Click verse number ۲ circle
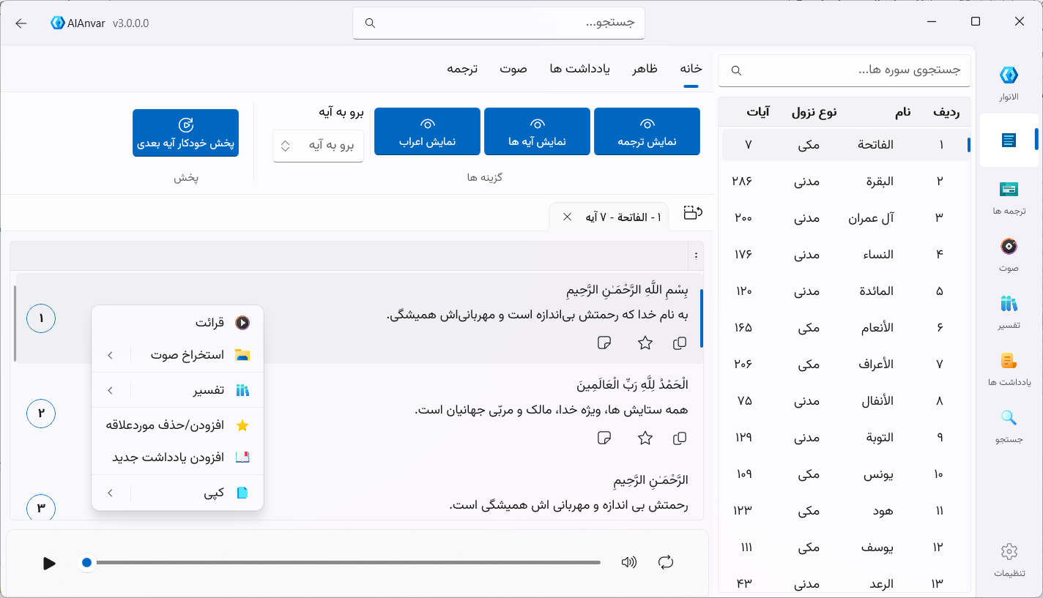Image resolution: width=1043 pixels, height=598 pixels. pyautogui.click(x=41, y=414)
